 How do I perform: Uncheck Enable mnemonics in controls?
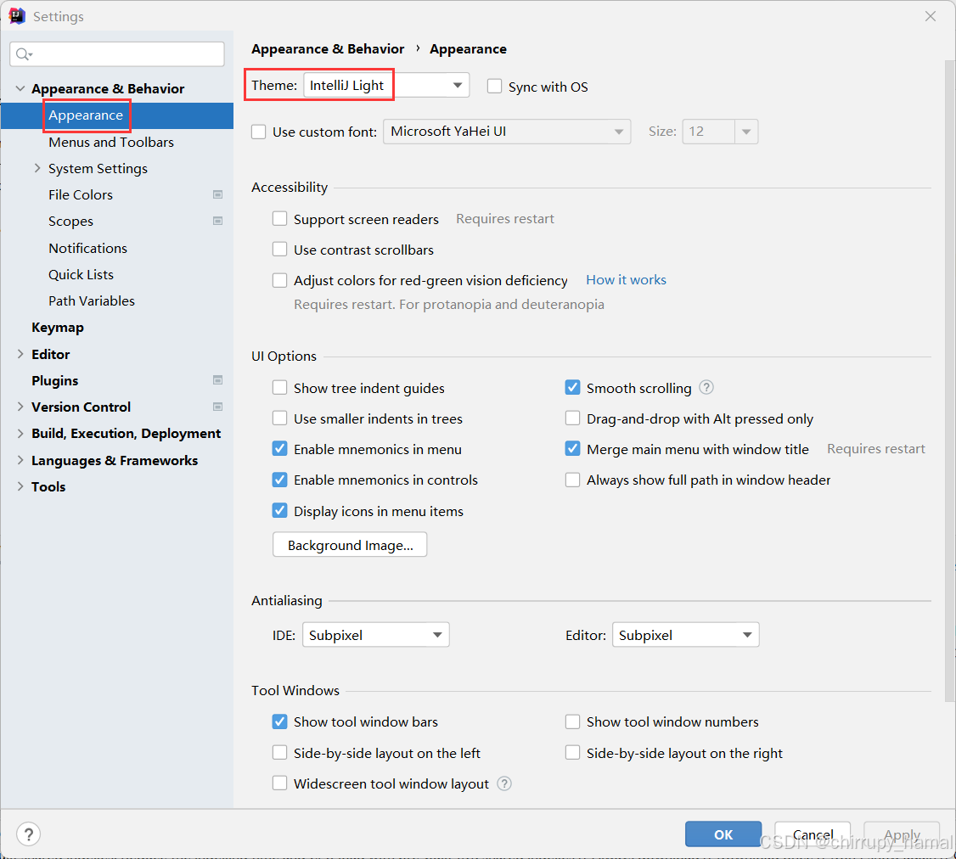(x=280, y=480)
